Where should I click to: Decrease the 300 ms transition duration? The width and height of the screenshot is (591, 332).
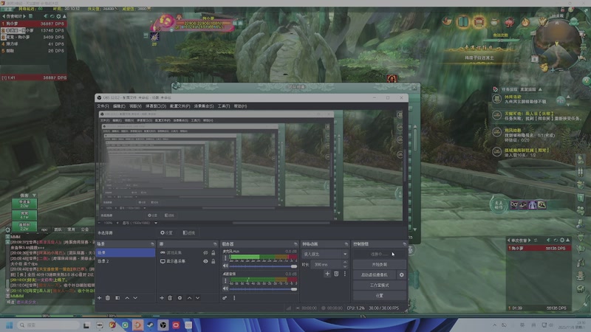click(345, 266)
